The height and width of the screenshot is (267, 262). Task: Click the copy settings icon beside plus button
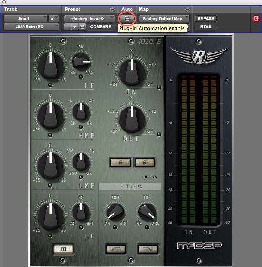(82, 27)
